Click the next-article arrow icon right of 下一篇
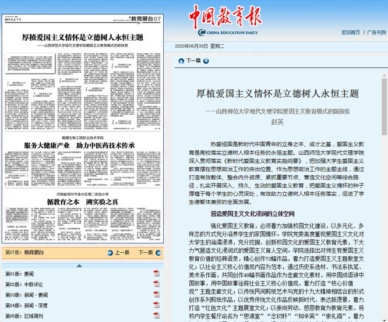This screenshot has width=388, height=322. click(x=206, y=61)
